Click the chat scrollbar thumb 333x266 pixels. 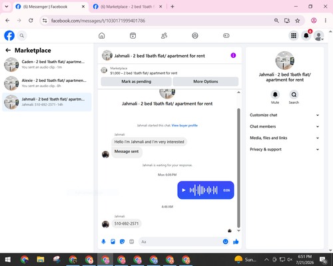coord(238,168)
